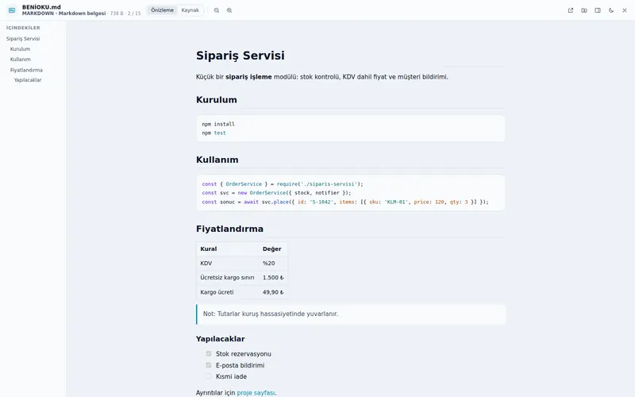Screen dimensions: 635x397
Task: Click the 'MARKDOWN · Markdown belgesi' file info
Action: click(64, 13)
